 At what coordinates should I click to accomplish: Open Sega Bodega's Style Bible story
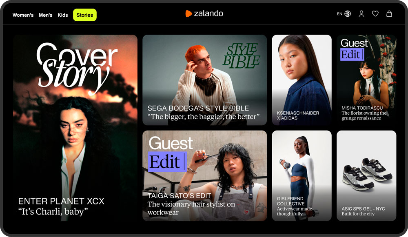[x=204, y=80]
